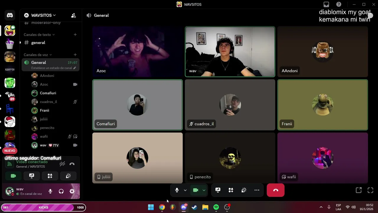Viewport: 378px width, 213px height.
Task: Select server with 89 notification badge
Action: pyautogui.click(x=10, y=96)
